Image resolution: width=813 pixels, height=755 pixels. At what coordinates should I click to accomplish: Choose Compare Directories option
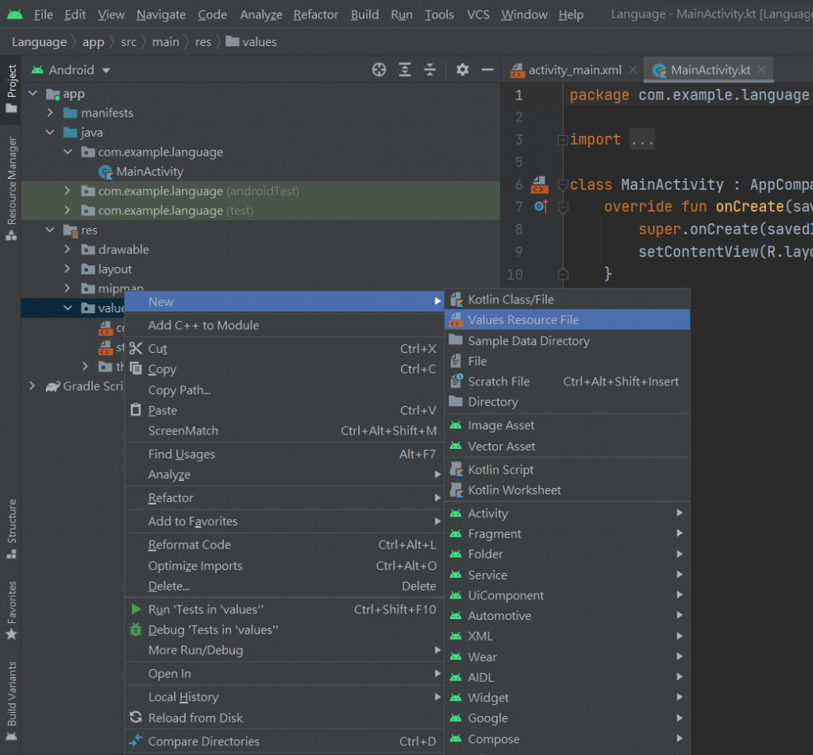(284, 741)
